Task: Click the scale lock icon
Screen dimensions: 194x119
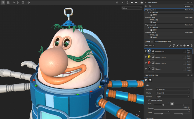Action: tap(172, 104)
